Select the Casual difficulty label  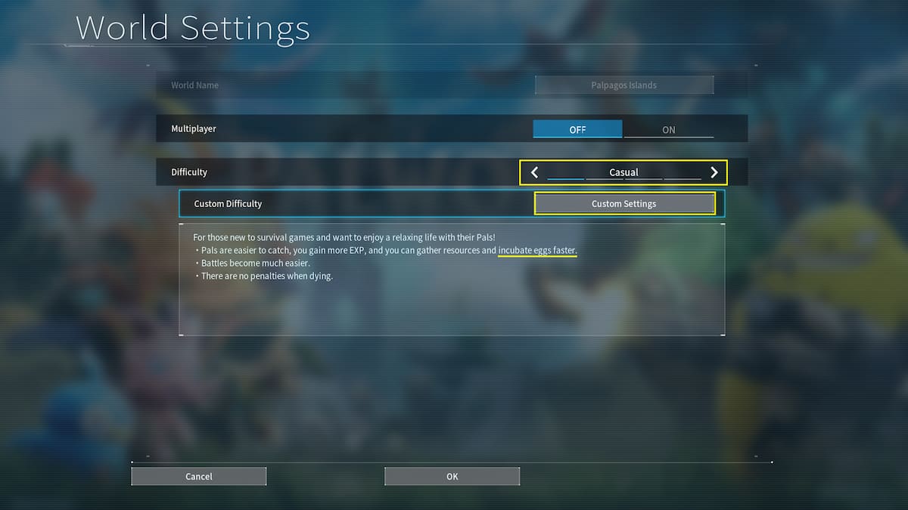pos(624,172)
